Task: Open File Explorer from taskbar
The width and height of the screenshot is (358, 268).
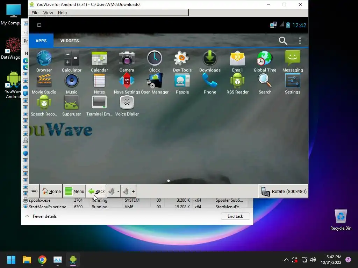Action: (27, 260)
